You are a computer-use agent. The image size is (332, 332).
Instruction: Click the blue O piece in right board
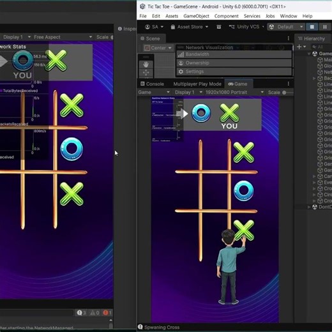pyautogui.click(x=244, y=191)
